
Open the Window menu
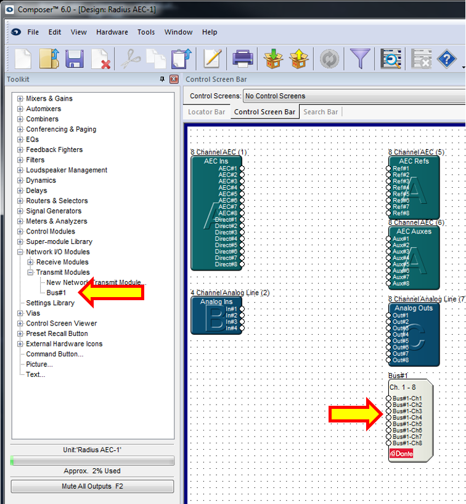pos(178,32)
